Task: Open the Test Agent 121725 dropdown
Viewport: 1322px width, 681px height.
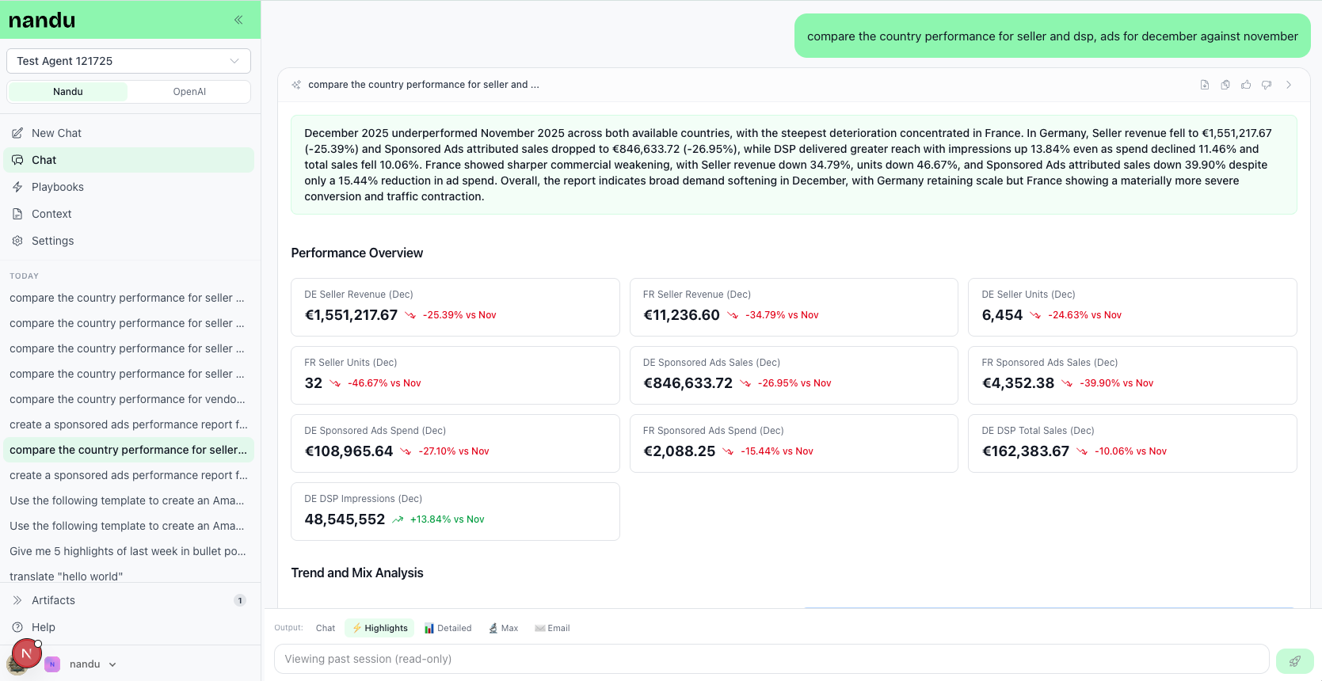Action: (x=128, y=61)
